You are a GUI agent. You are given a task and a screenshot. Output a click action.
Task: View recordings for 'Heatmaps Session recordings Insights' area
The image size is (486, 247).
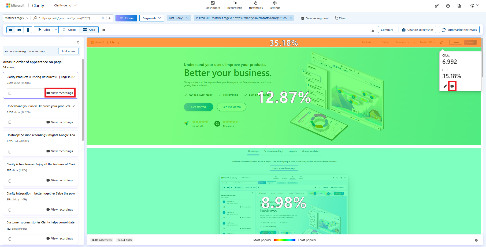click(x=60, y=151)
